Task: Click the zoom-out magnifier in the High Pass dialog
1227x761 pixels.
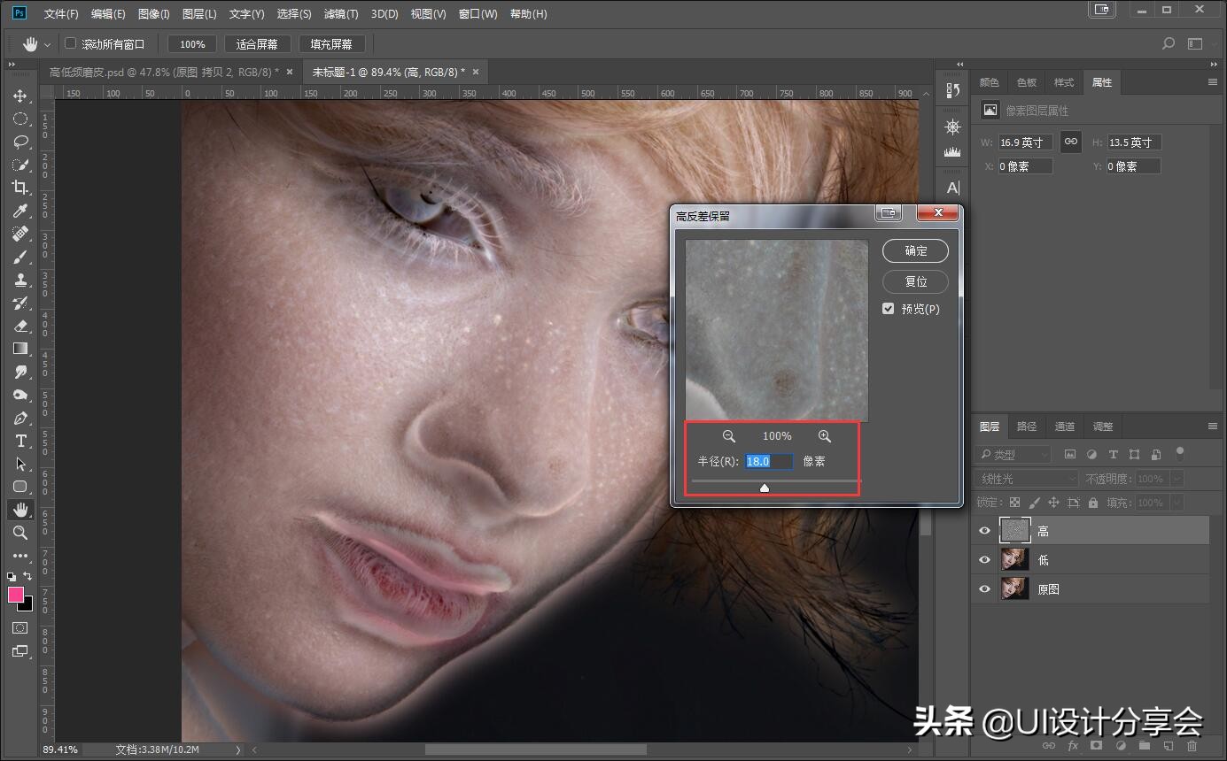Action: pos(729,436)
